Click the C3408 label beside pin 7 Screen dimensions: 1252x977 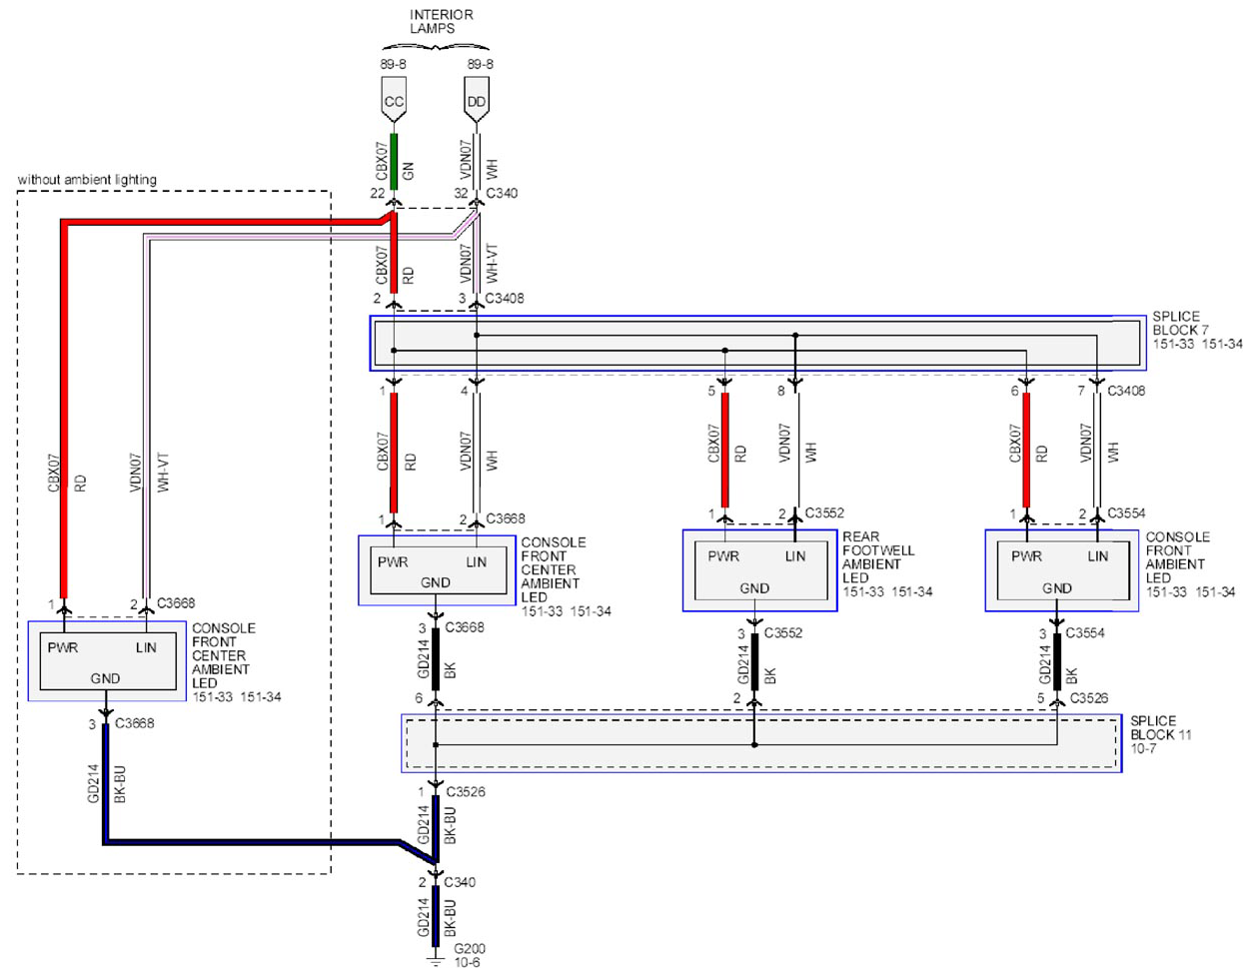tap(1126, 391)
